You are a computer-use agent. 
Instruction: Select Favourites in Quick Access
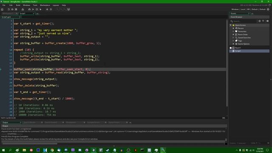tap(242, 31)
